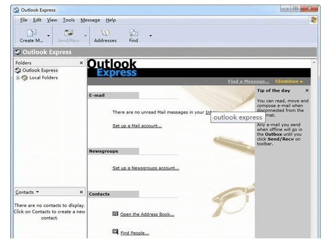The image size is (332, 243).
Task: Open the Message menu
Action: 90,20
